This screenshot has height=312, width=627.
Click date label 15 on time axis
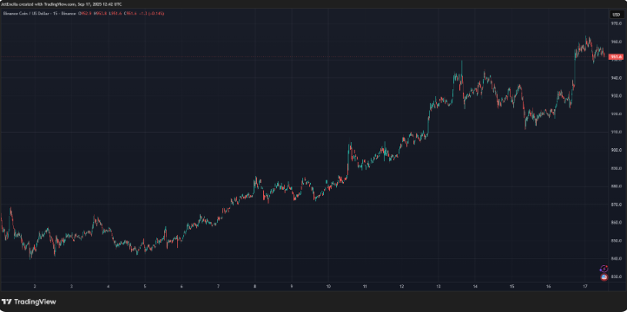point(511,287)
